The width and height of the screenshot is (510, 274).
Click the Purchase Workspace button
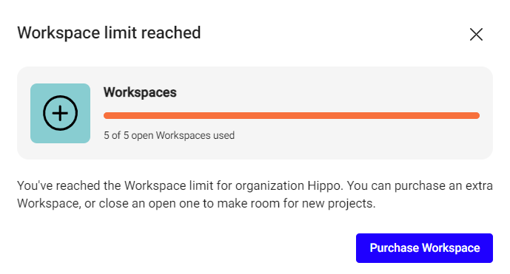[x=424, y=247]
